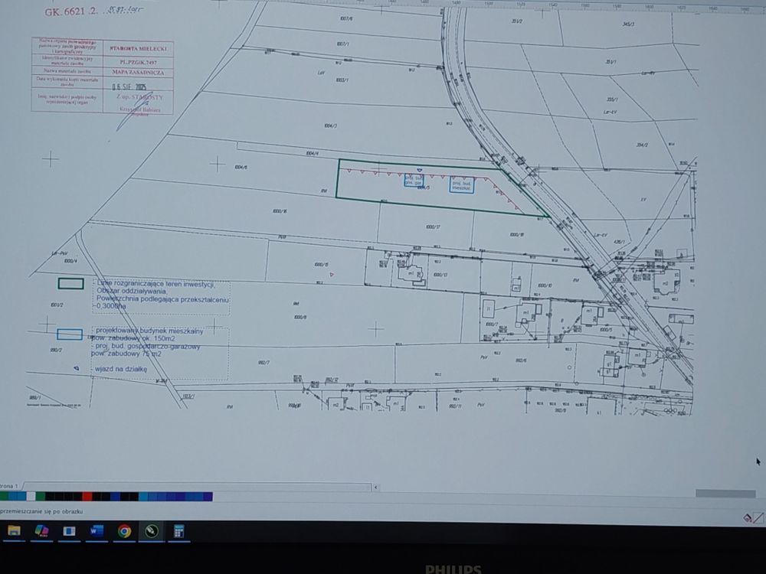Click the 'MAPA ZASADNICZA' stamp text

[138, 72]
